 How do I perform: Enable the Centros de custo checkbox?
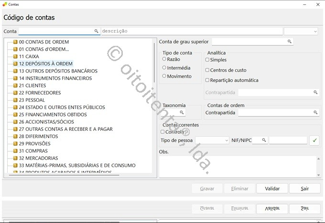coord(207,70)
